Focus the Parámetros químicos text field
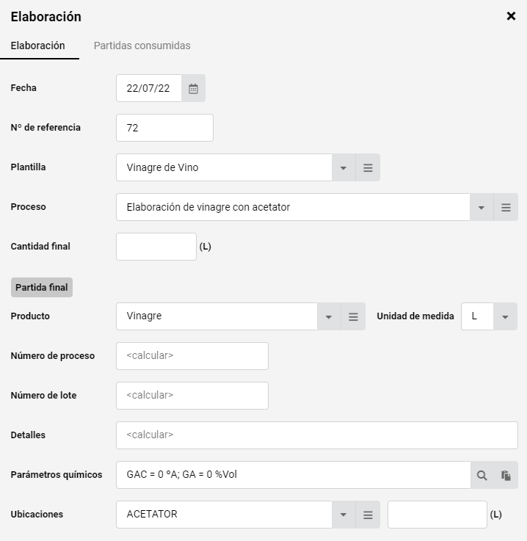This screenshot has width=527, height=541. point(293,475)
